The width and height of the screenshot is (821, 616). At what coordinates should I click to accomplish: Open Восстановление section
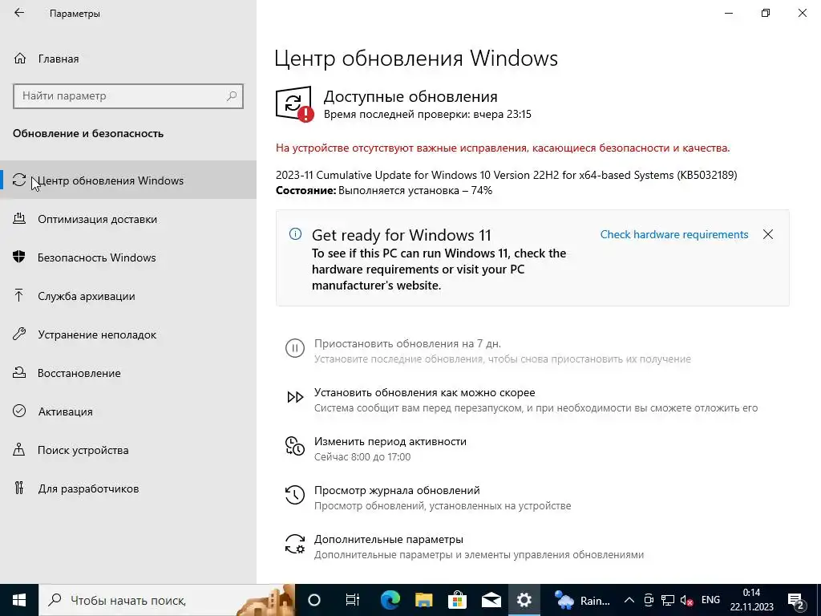coord(128,373)
